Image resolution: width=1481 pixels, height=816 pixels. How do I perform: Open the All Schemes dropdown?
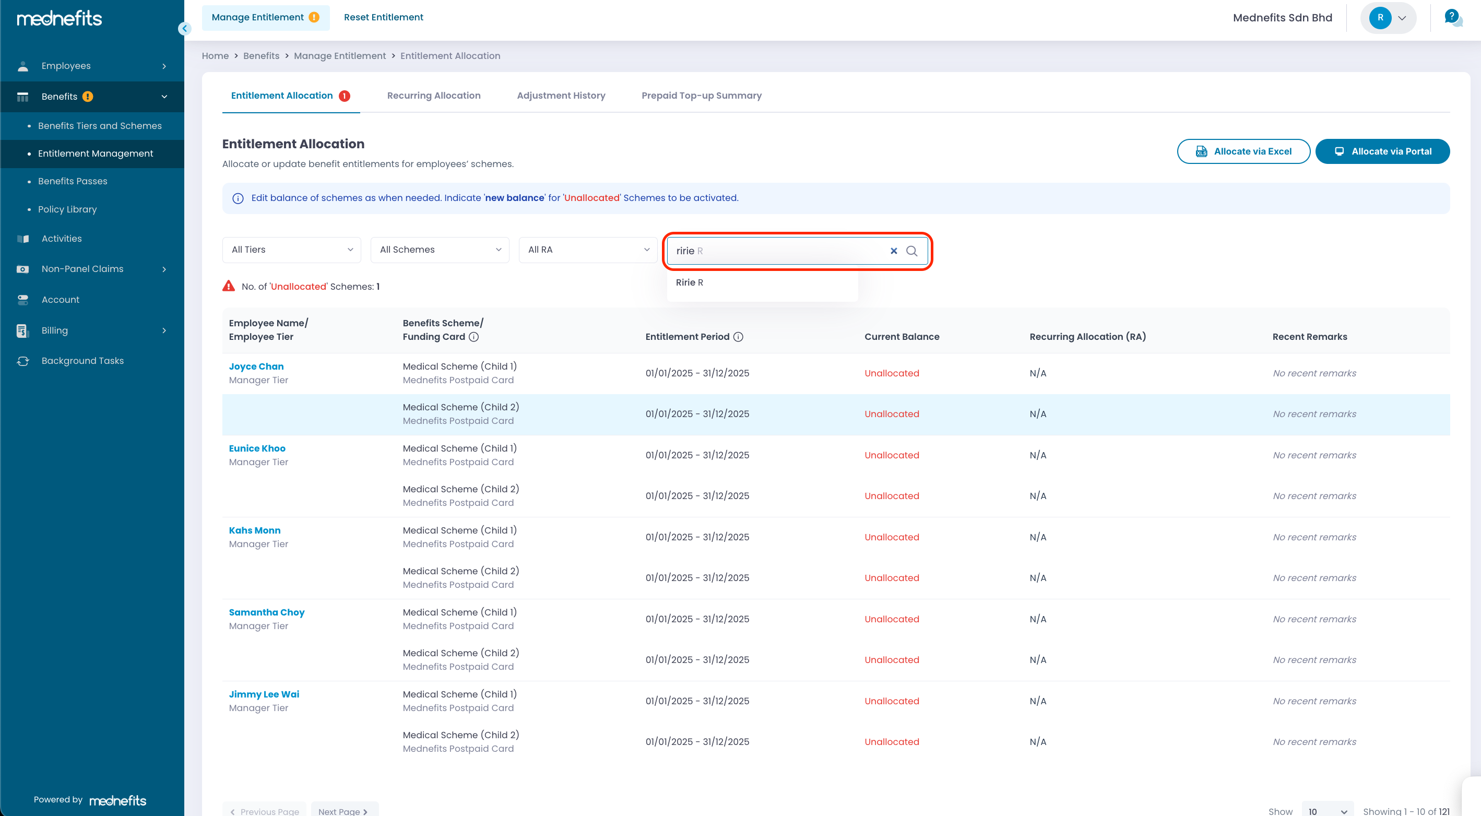[x=440, y=250]
